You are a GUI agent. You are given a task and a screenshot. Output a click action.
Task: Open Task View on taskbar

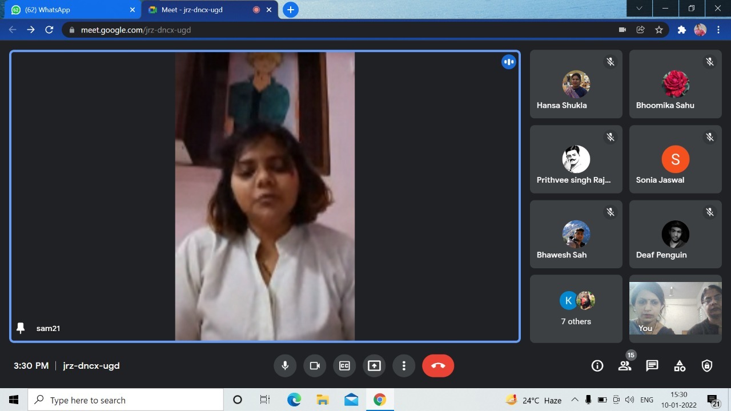(x=265, y=400)
